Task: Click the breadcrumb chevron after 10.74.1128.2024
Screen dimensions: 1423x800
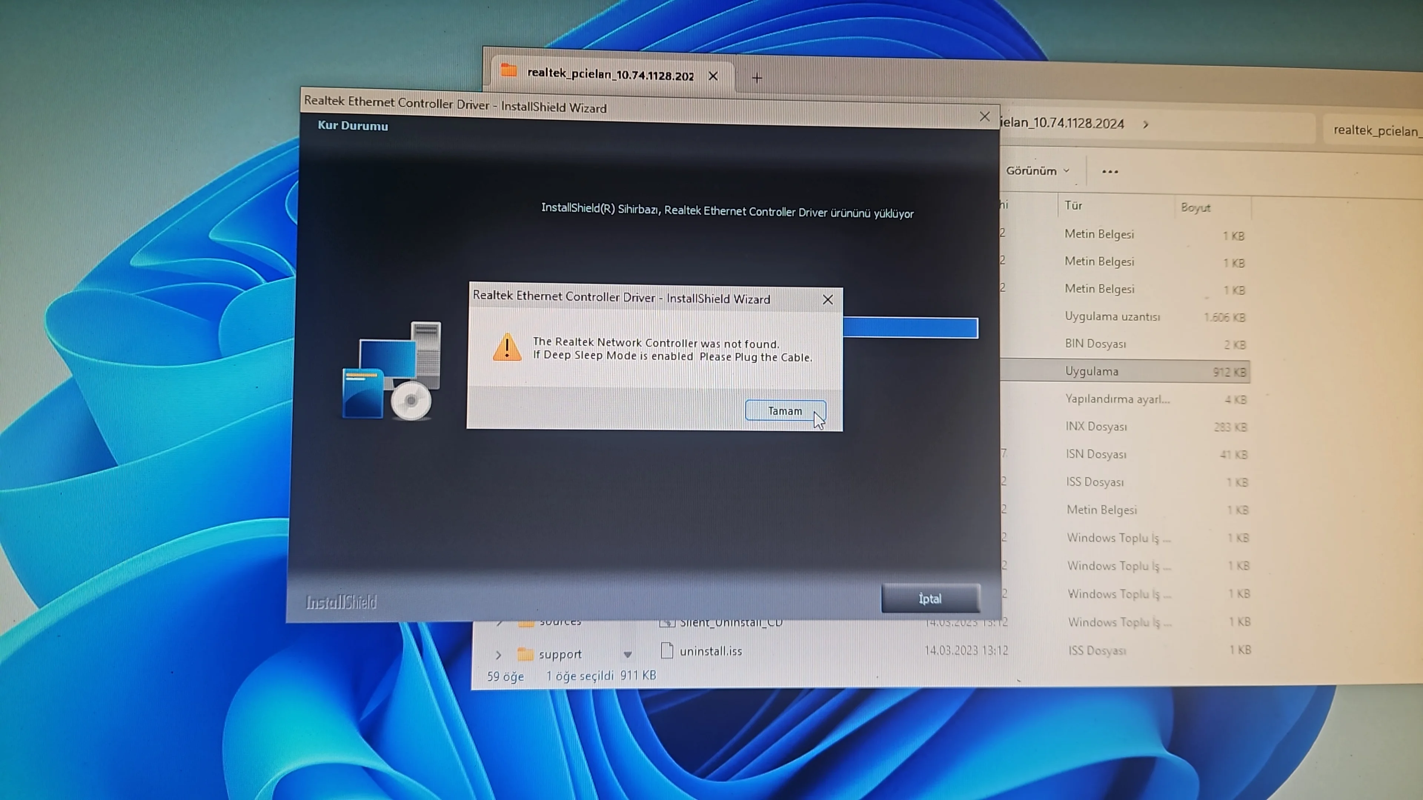Action: click(1146, 124)
